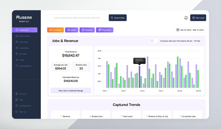
Task: Open the Calendars sidebar item
Action: [x=21, y=42]
